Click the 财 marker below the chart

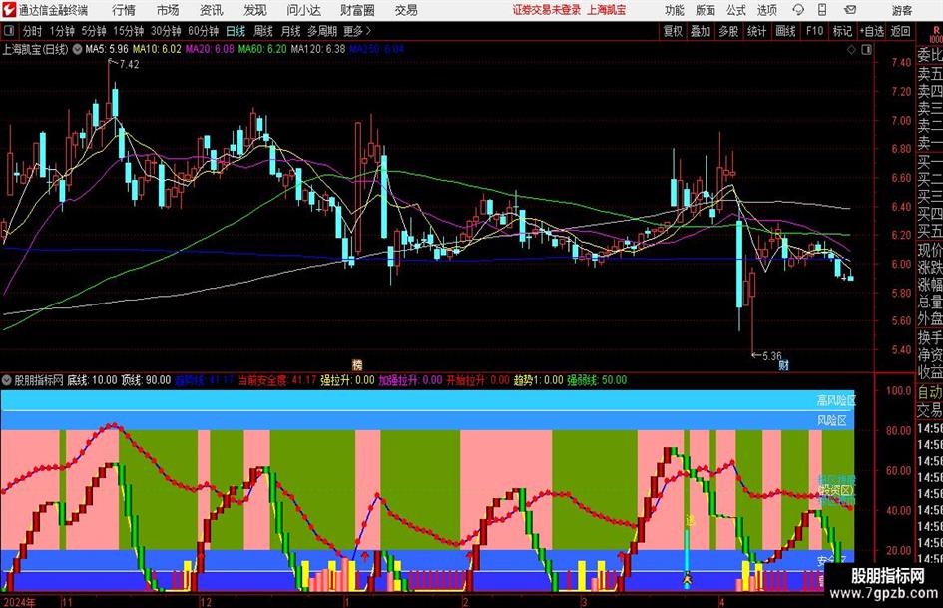tap(783, 365)
